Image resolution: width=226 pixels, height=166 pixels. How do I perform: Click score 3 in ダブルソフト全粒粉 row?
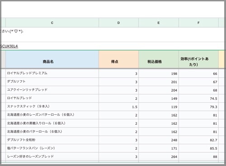click(118, 140)
